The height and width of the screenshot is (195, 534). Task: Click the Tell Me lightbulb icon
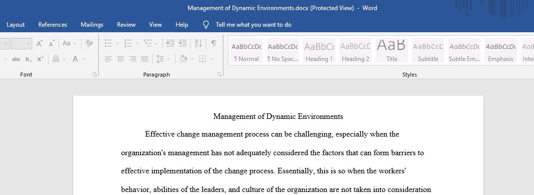(x=206, y=25)
